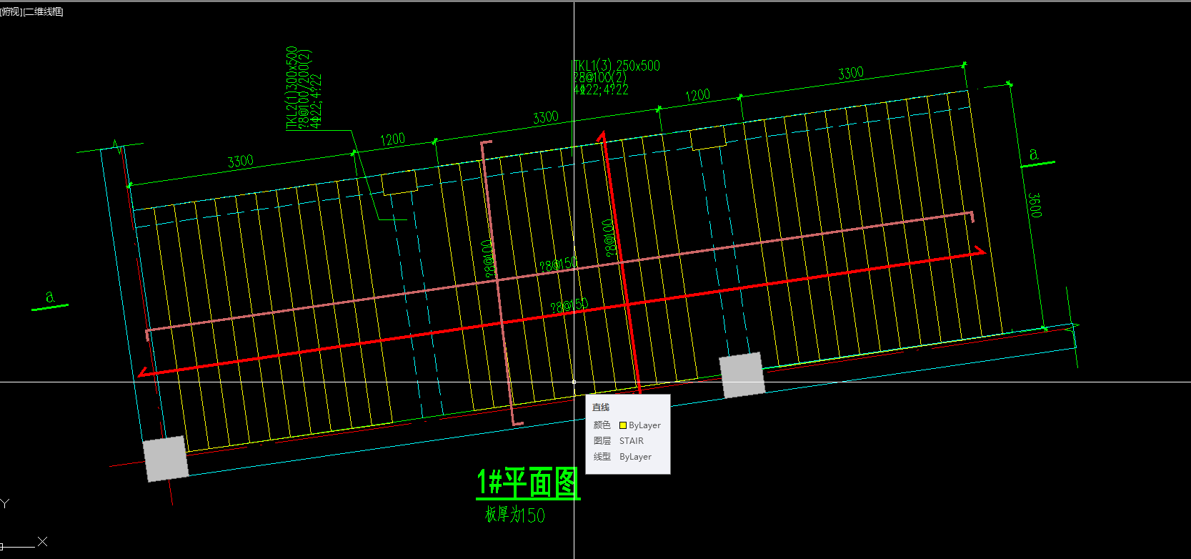Select the ?8@100(2) stirrup label under TKL1
The height and width of the screenshot is (559, 1191).
[599, 77]
